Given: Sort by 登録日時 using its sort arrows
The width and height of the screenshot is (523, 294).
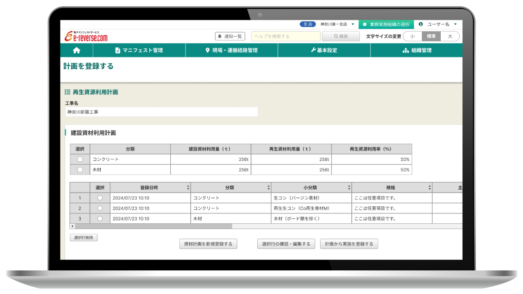Looking at the screenshot, I should point(187,187).
